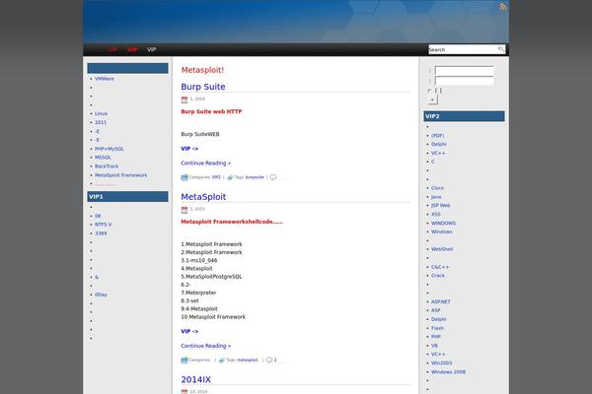Click the red Metasploit! heading
592x394 pixels.
click(202, 70)
